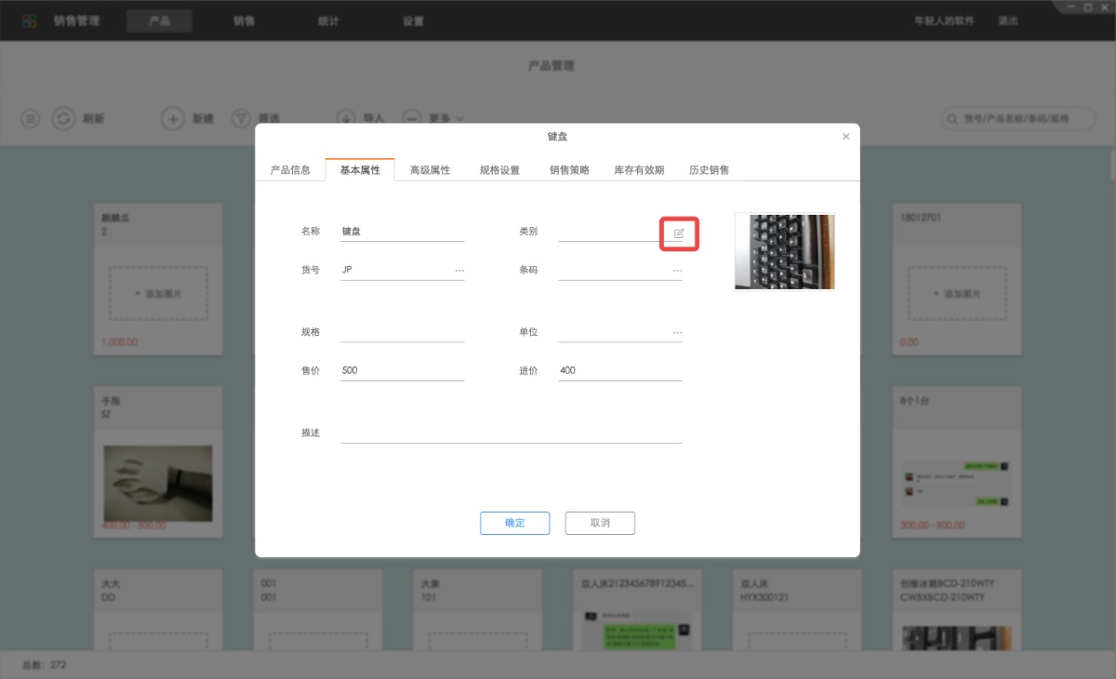The image size is (1116, 679).
Task: View the 历史销售 tab
Action: (x=709, y=170)
